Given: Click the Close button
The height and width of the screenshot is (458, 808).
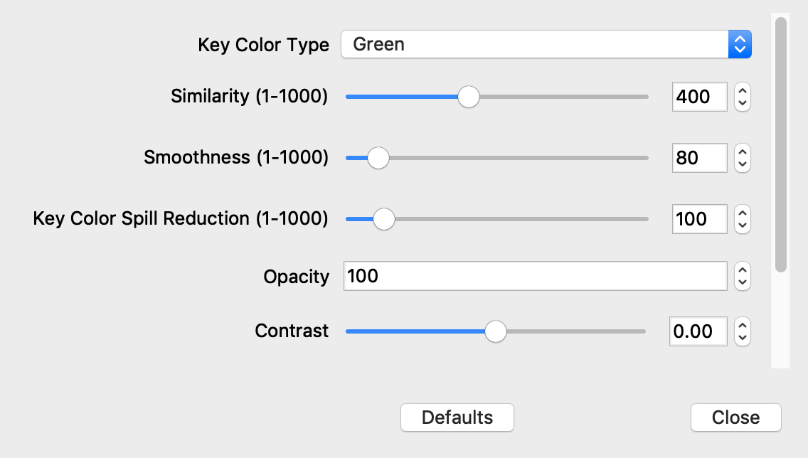Looking at the screenshot, I should tap(735, 417).
